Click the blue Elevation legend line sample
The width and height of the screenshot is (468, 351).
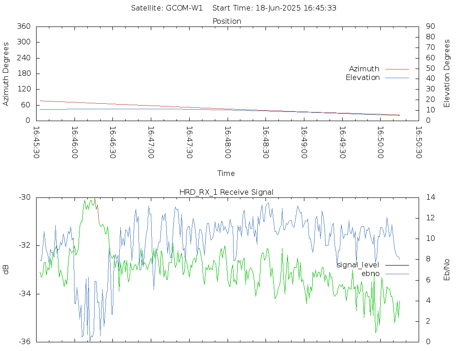pyautogui.click(x=397, y=78)
